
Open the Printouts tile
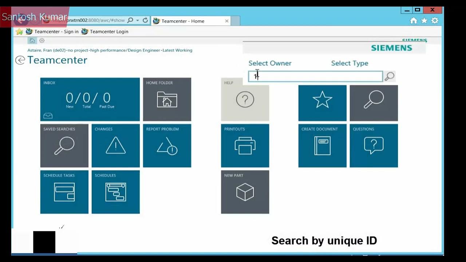coord(245,146)
